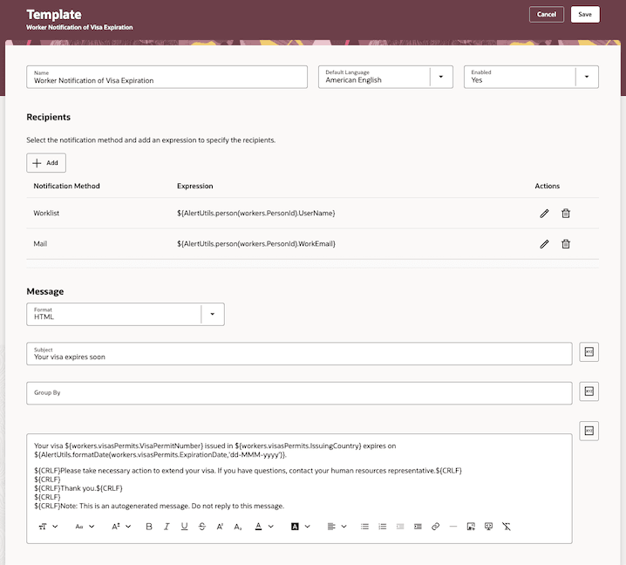Open expression builder for Subject field

[x=589, y=351]
